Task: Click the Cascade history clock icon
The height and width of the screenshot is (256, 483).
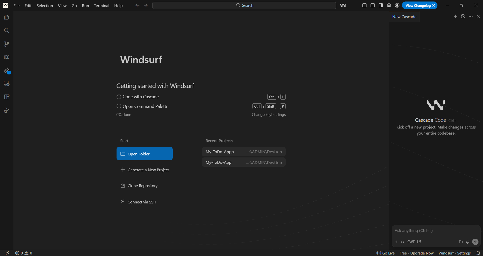Action: (x=463, y=17)
